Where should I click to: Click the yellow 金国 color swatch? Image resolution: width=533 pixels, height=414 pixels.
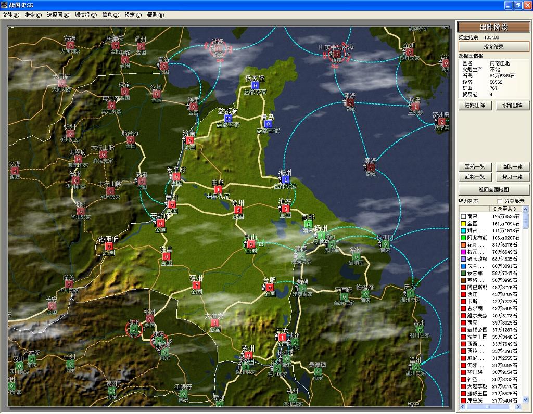point(462,223)
